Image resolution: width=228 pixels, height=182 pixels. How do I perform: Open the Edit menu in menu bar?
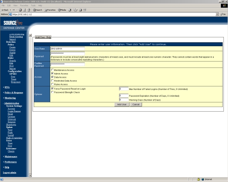click(9, 6)
